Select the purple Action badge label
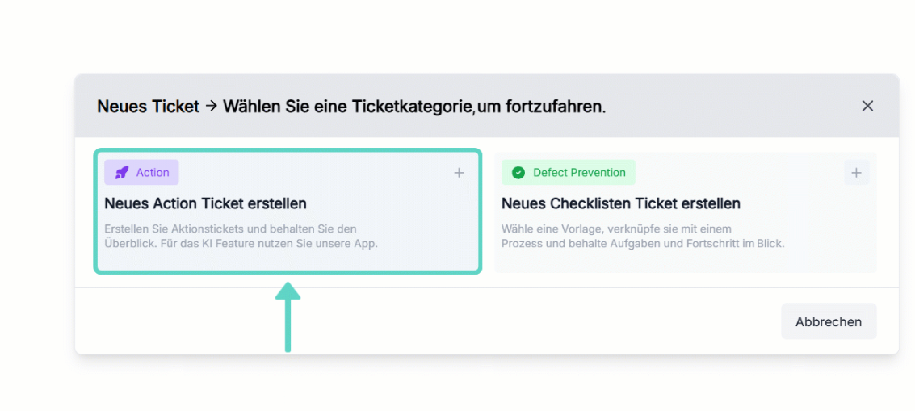The image size is (915, 411). click(x=142, y=172)
